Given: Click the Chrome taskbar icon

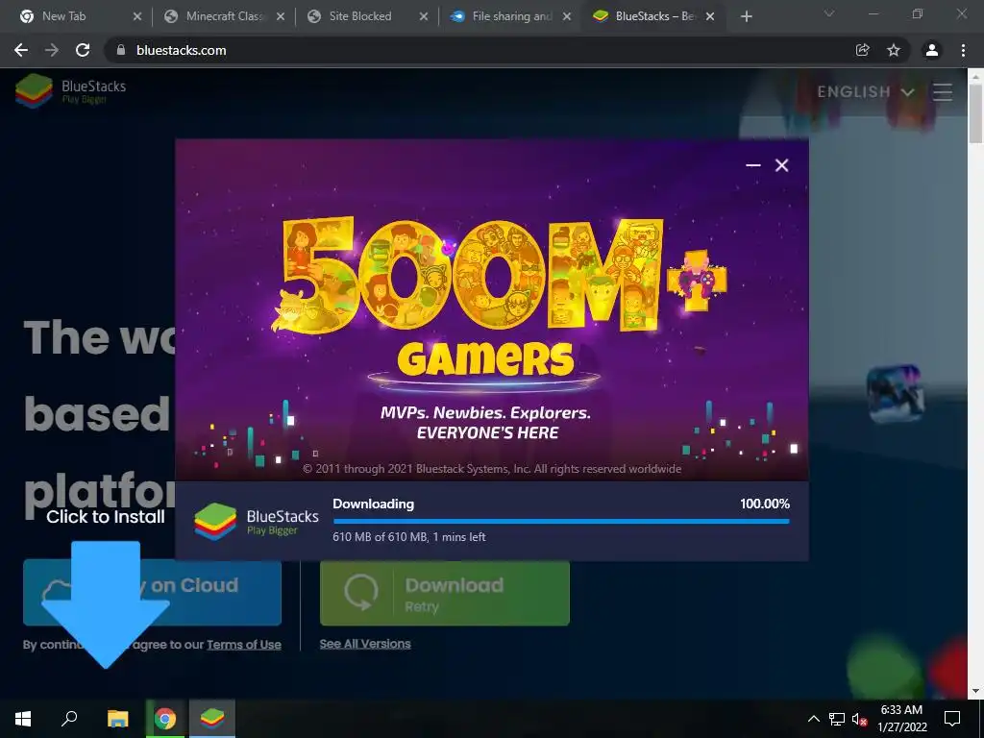Looking at the screenshot, I should 165,719.
